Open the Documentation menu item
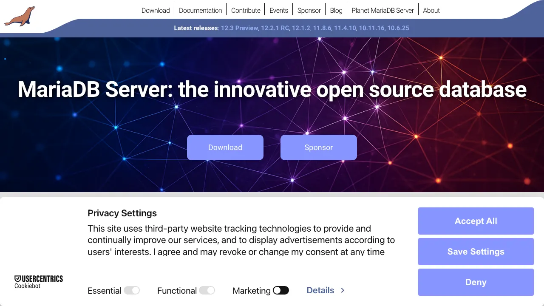 tap(200, 10)
